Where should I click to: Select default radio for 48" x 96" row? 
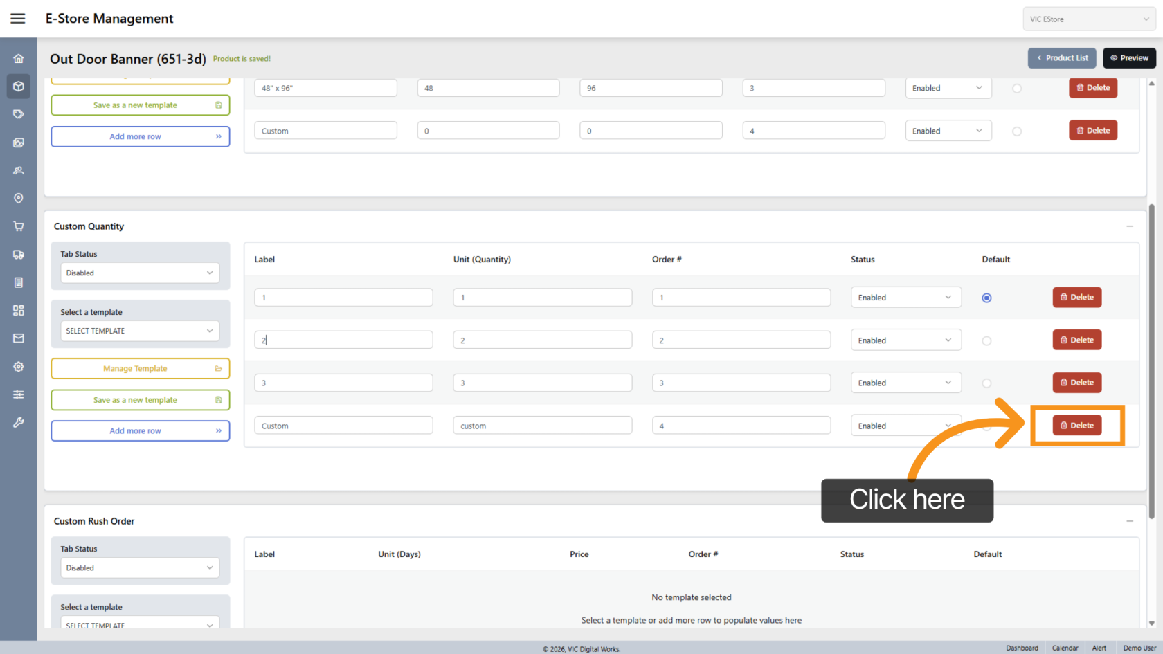(x=1016, y=89)
